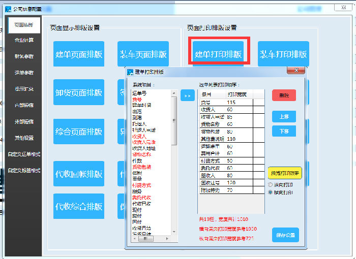Click the system items list vertical scrollbar
This screenshot has height=259, width=356.
coord(174,152)
